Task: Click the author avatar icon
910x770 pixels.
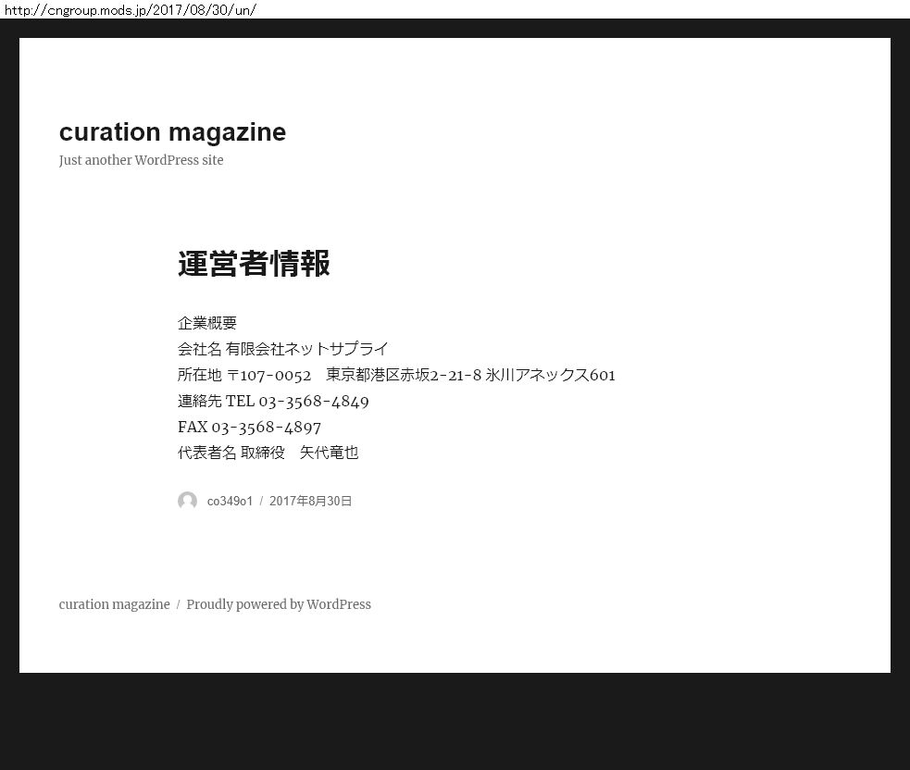Action: 187,501
